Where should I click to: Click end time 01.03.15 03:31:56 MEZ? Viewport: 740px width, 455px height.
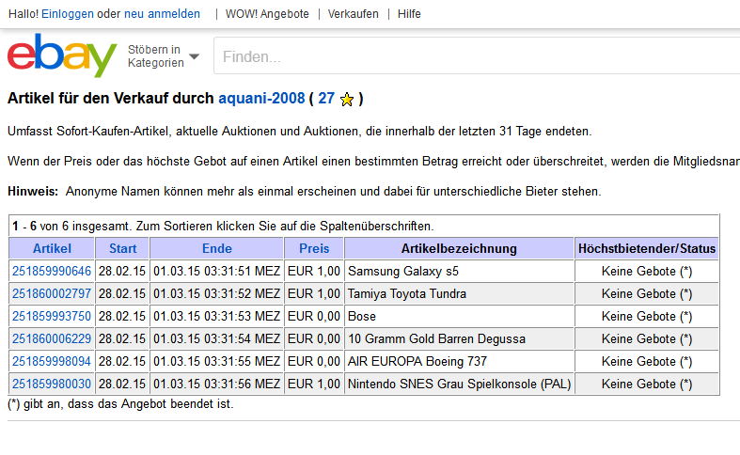click(x=216, y=384)
